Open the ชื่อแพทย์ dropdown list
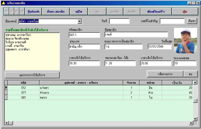 [x=80, y=21]
